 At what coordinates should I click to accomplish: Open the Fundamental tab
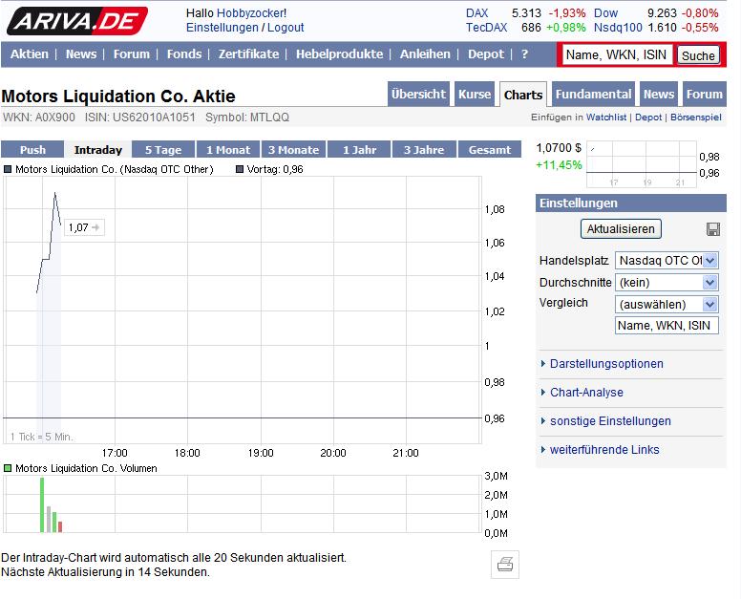coord(593,95)
